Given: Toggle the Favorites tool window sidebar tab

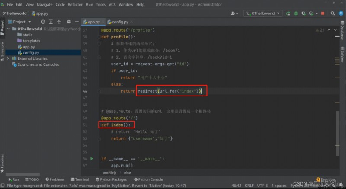Looking at the screenshot, I should (x=3, y=163).
